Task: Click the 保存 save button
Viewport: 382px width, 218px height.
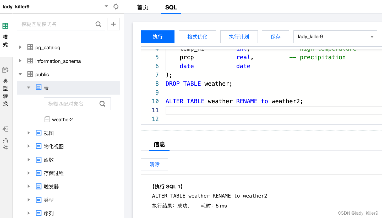Action: click(276, 37)
